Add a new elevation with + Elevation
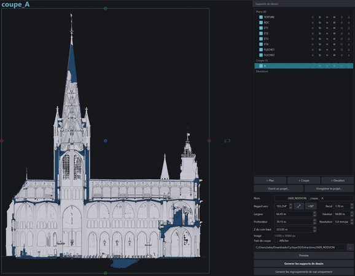The width and height of the screenshot is (355, 276). (337, 180)
